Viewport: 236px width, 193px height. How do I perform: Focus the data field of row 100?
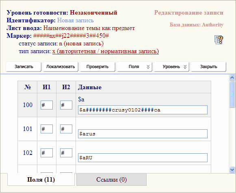point(143,110)
